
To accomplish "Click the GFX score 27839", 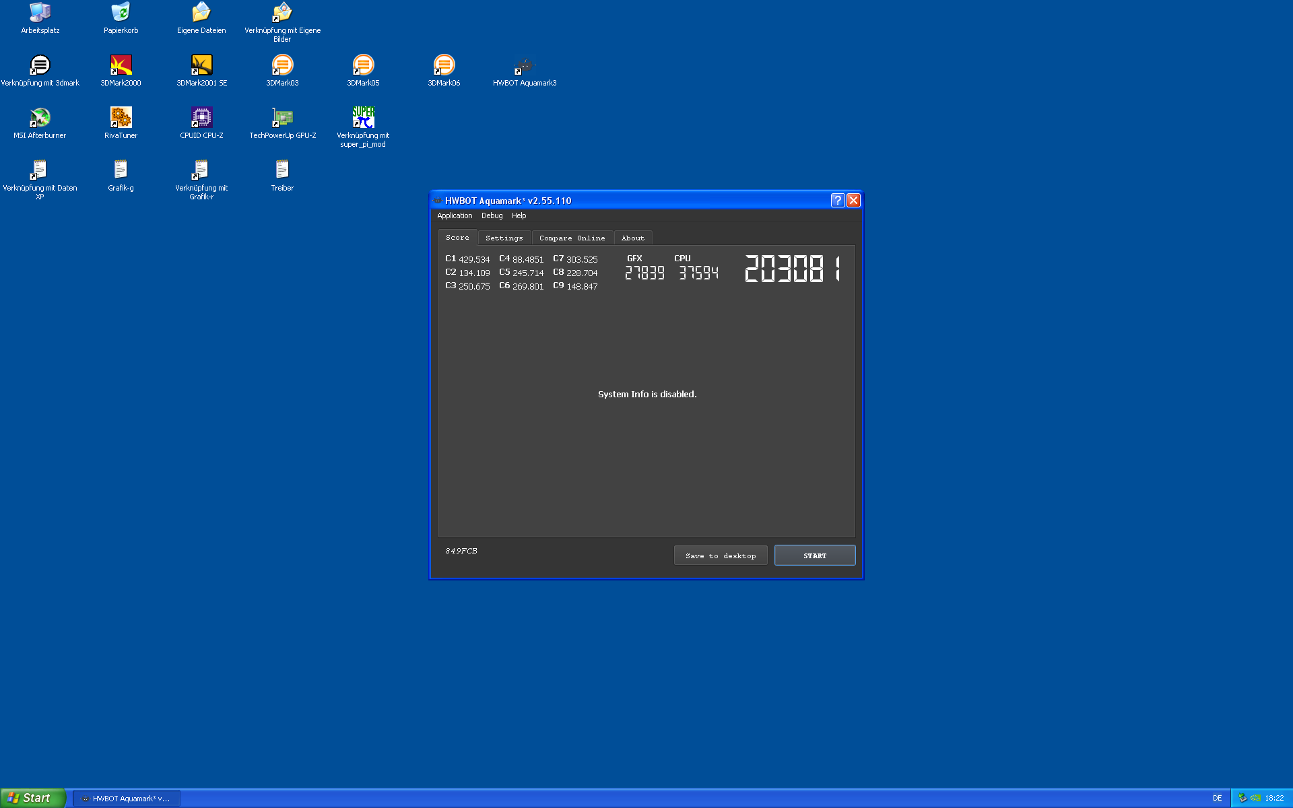I will pos(644,273).
